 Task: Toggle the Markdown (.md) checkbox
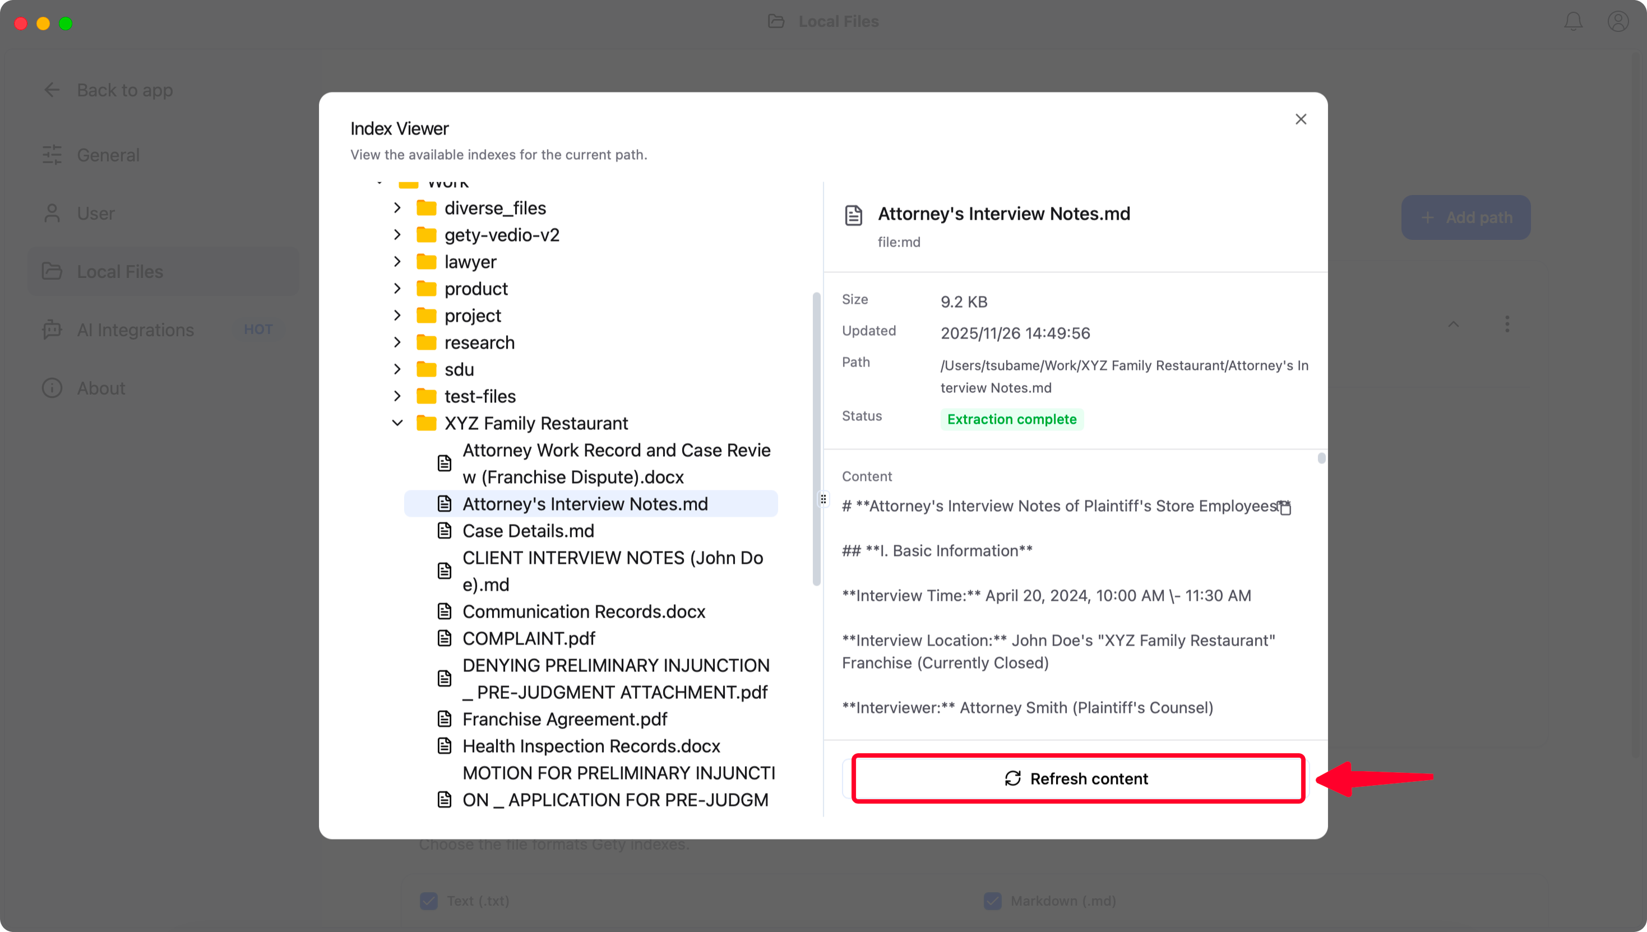pos(992,901)
